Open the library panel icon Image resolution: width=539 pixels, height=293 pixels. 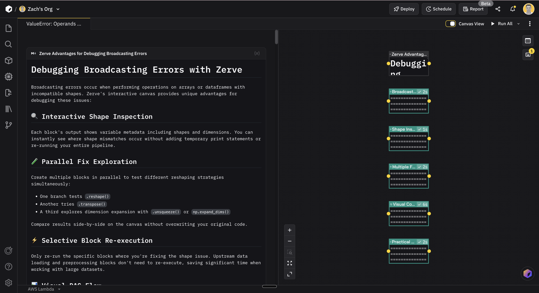[x=8, y=109]
